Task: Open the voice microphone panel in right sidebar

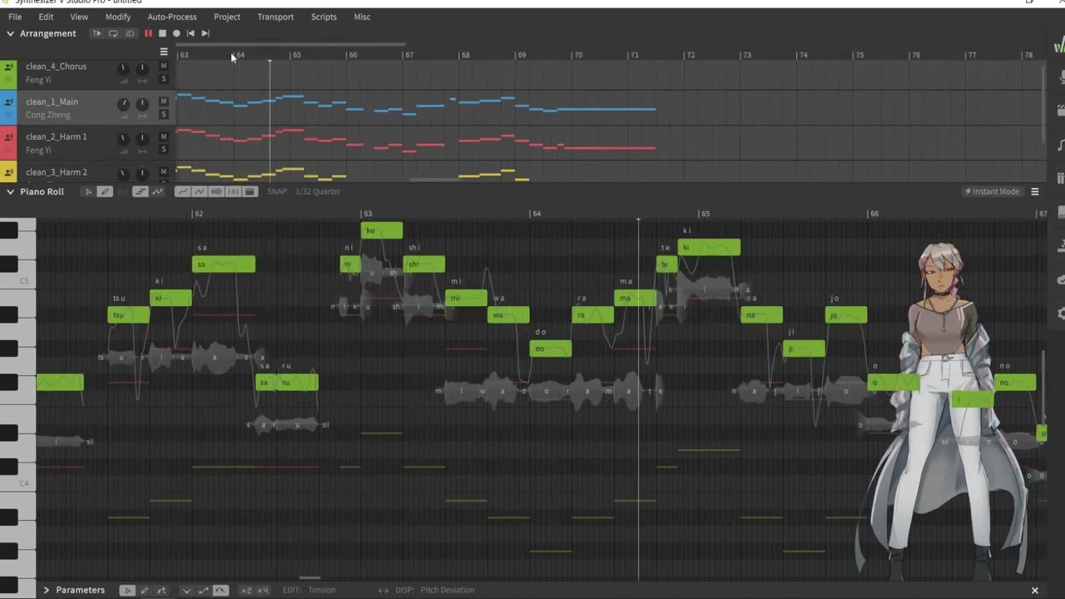Action: [1060, 77]
